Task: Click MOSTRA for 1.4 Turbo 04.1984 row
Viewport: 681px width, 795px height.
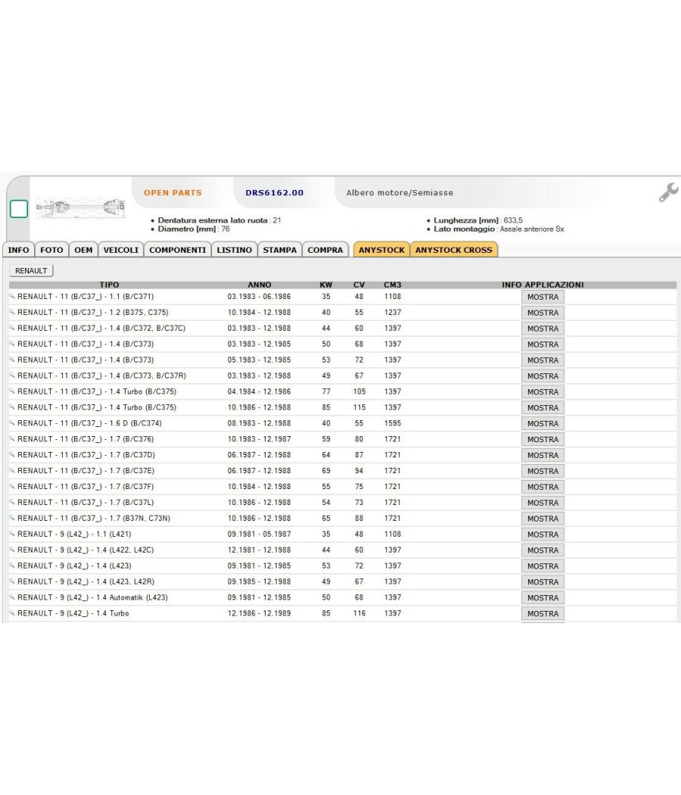Action: coord(543,392)
